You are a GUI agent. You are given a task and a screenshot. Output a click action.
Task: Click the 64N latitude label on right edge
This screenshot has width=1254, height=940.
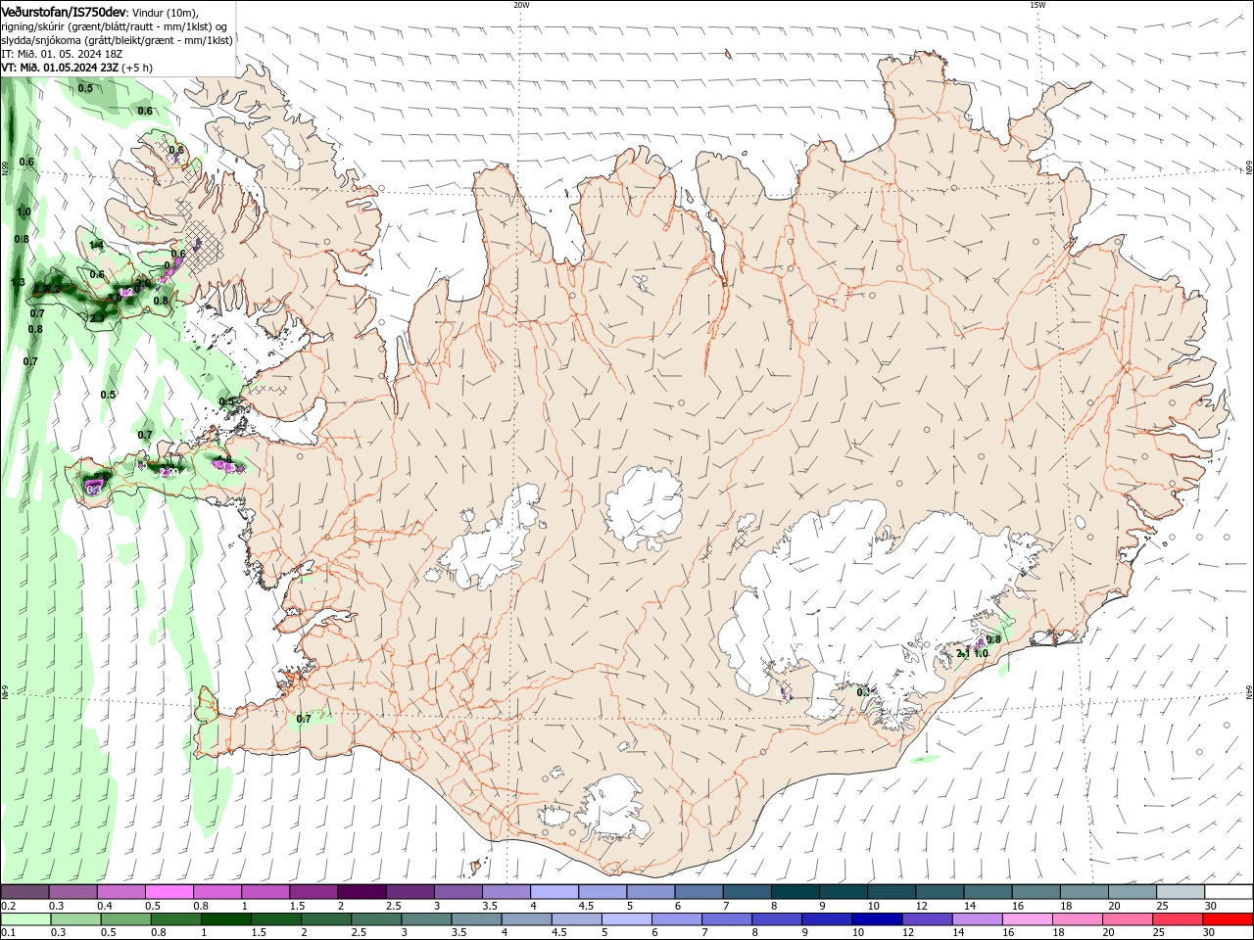tap(1249, 692)
